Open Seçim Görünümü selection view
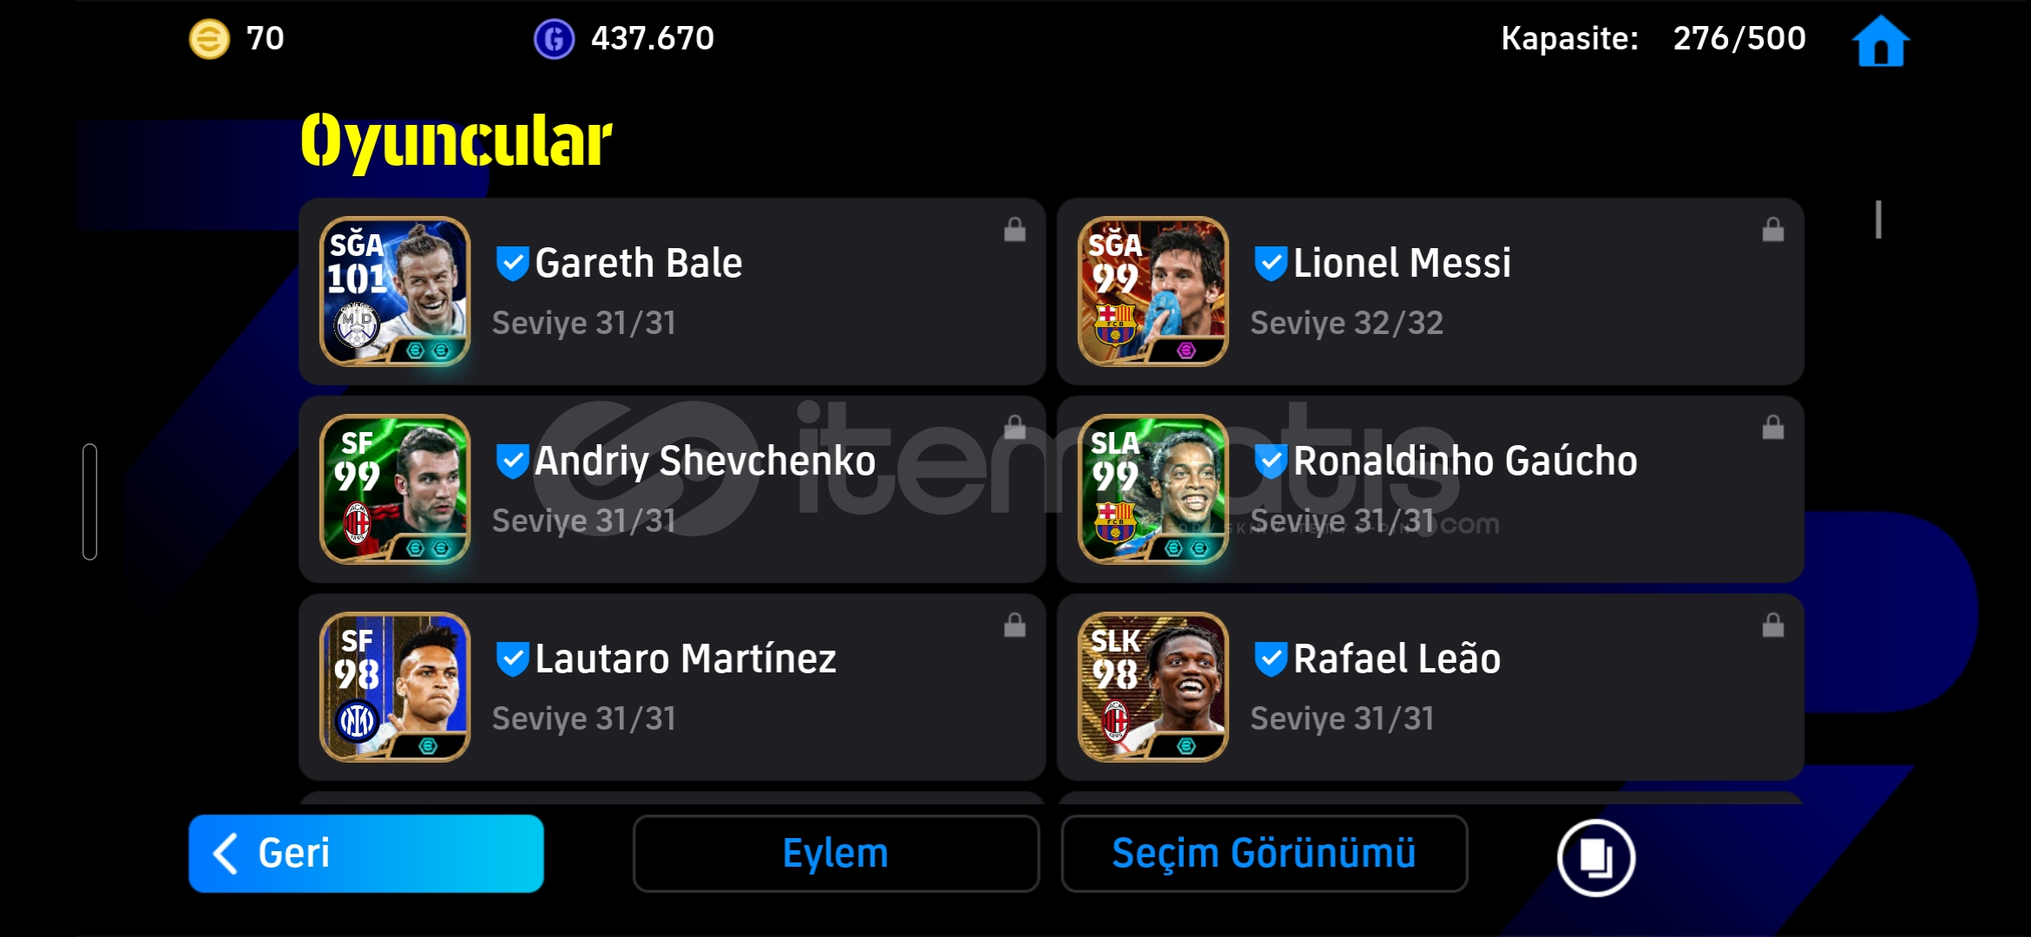2031x937 pixels. pyautogui.click(x=1264, y=854)
